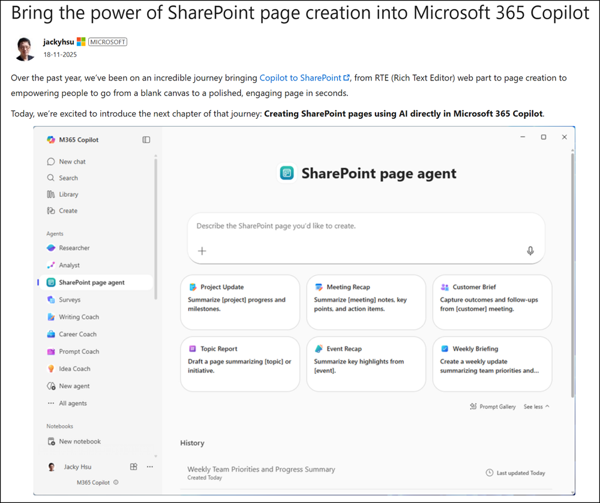
Task: Click the Create icon in sidebar
Action: (x=51, y=211)
